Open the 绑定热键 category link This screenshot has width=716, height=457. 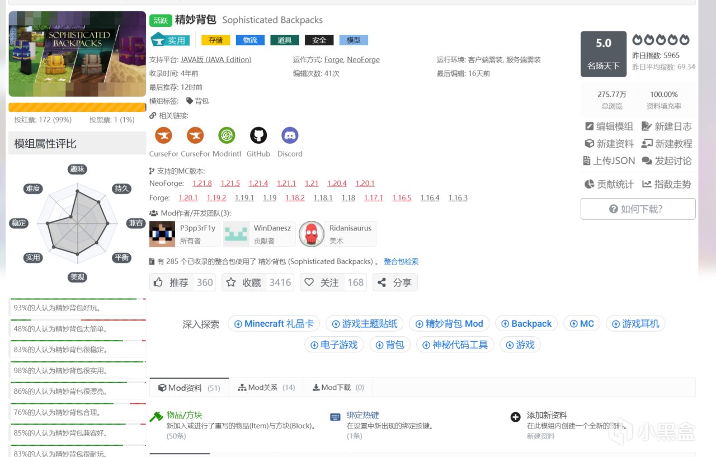point(363,415)
